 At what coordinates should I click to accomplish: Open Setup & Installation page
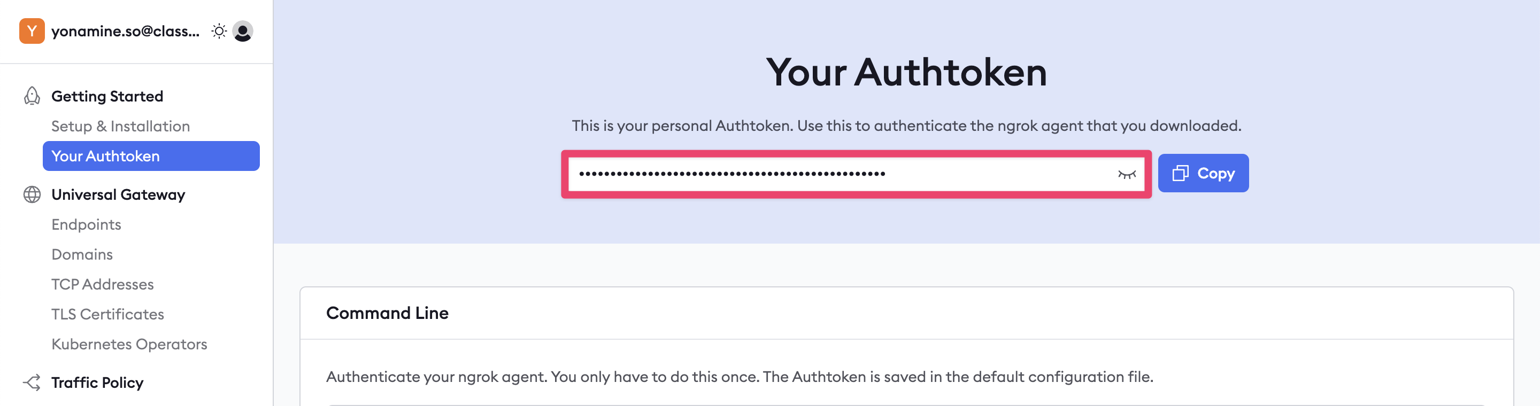coord(121,126)
